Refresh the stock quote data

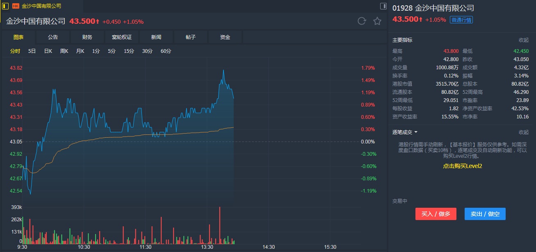tap(361, 21)
